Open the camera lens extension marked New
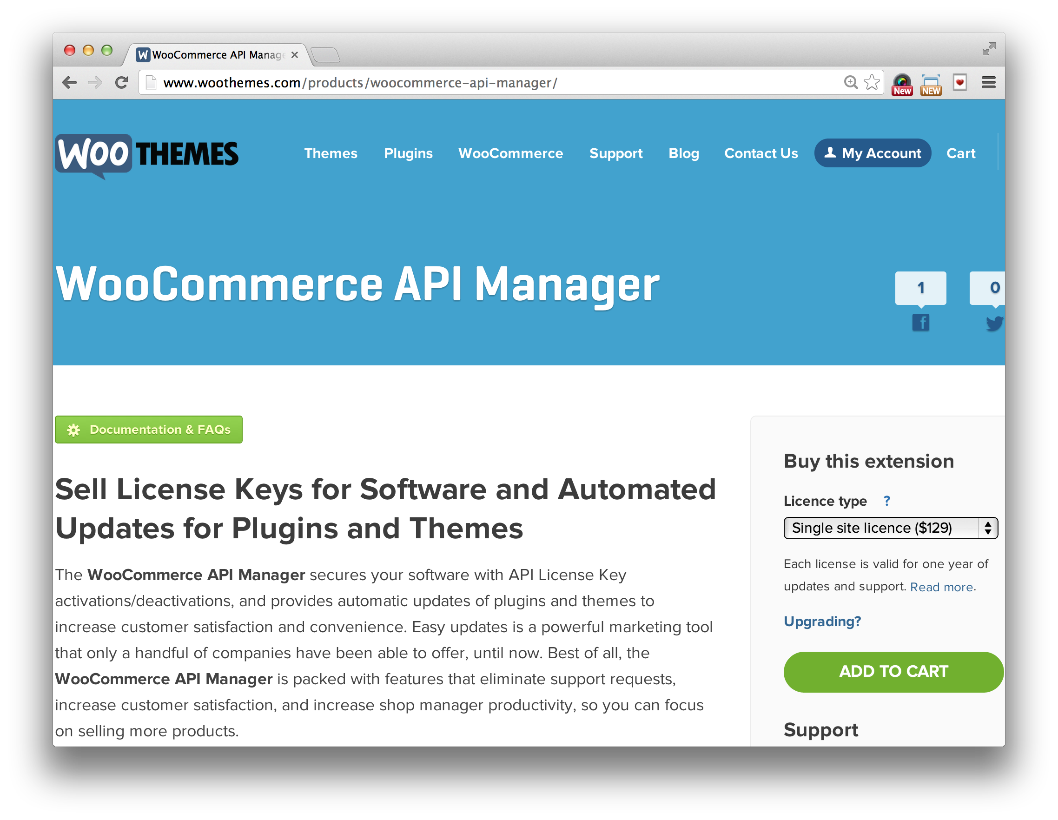Image resolution: width=1058 pixels, height=820 pixels. pyautogui.click(x=902, y=84)
